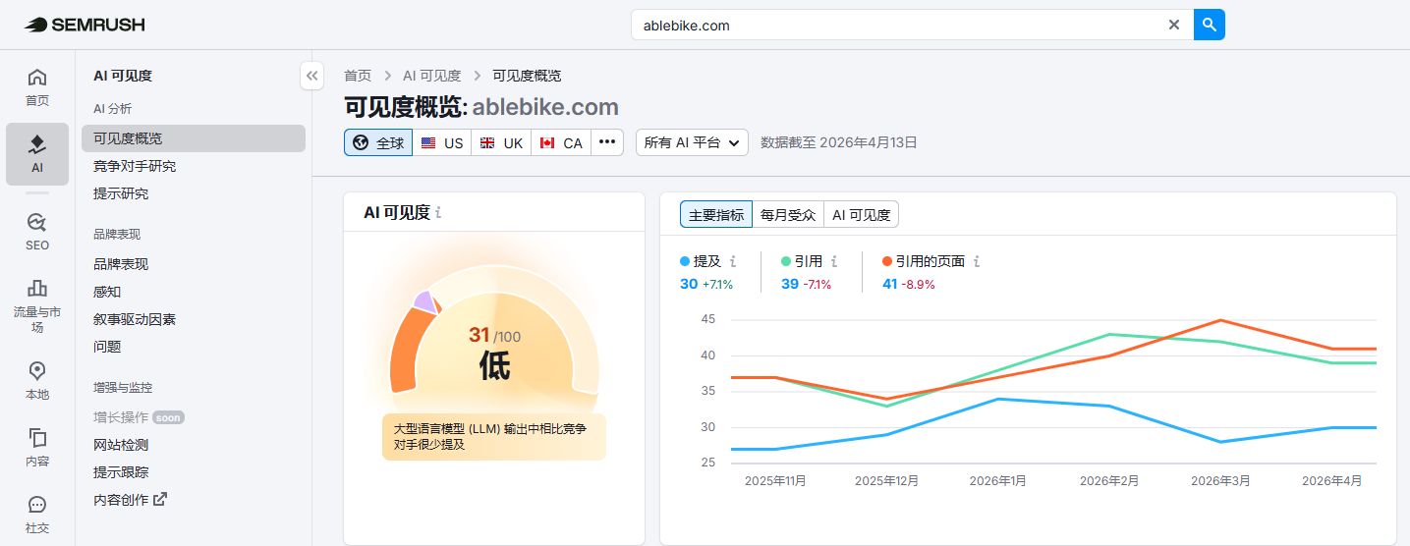The image size is (1410, 546).
Task: Collapse the left navigation panel
Action: pyautogui.click(x=311, y=76)
